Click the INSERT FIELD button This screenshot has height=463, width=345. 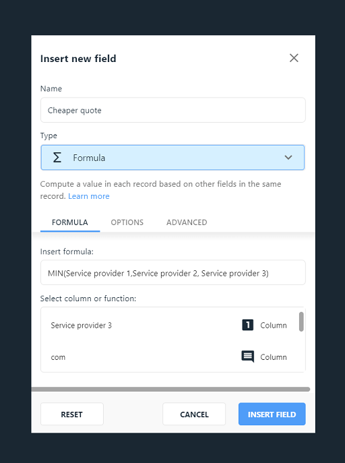pyautogui.click(x=272, y=414)
